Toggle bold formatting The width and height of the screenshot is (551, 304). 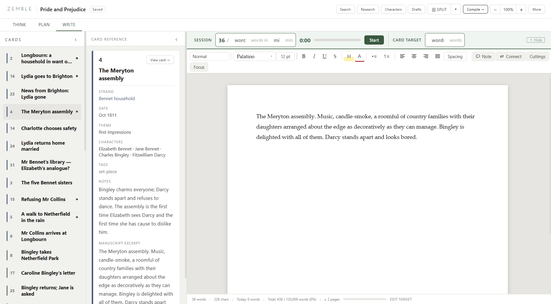304,56
